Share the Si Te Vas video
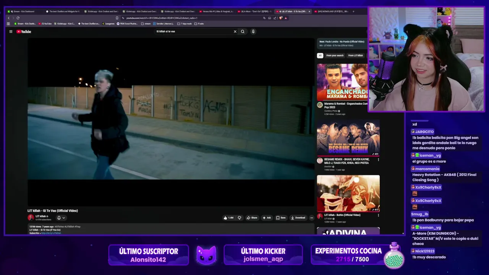This screenshot has height=275, width=489. coord(252,218)
